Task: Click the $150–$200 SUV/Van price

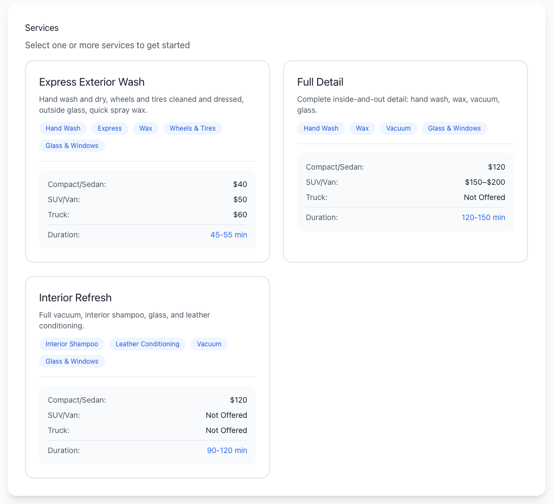Action: 485,182
